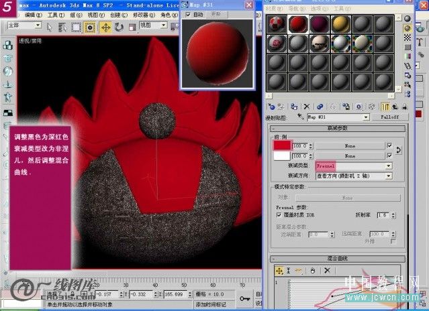Click swap colors arrow in Falloff parameters
Screen dimensions: 429x311
pos(398,150)
